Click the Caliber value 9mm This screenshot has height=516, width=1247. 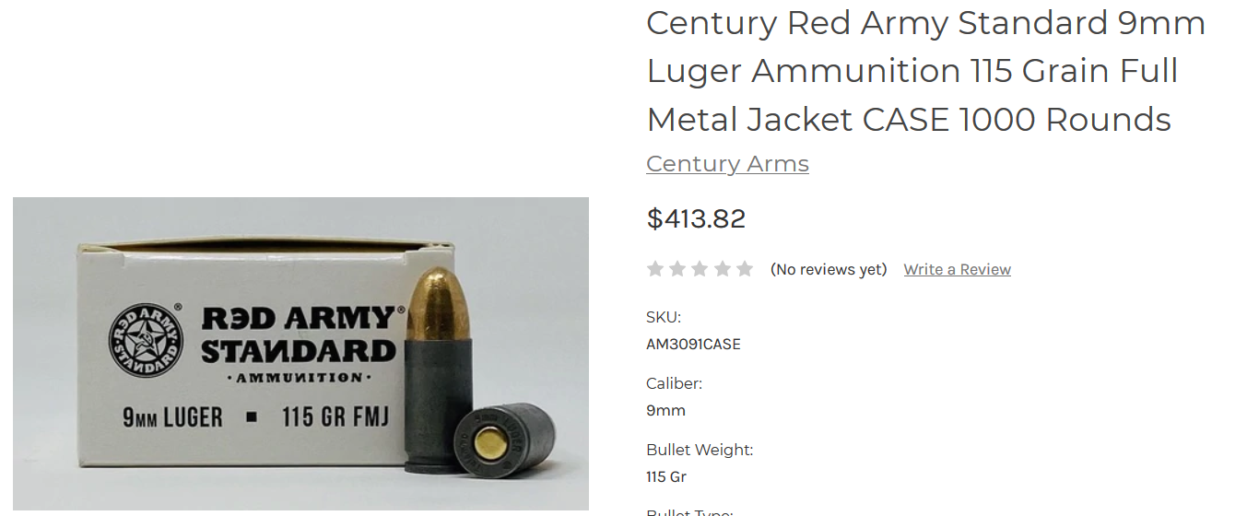click(665, 411)
